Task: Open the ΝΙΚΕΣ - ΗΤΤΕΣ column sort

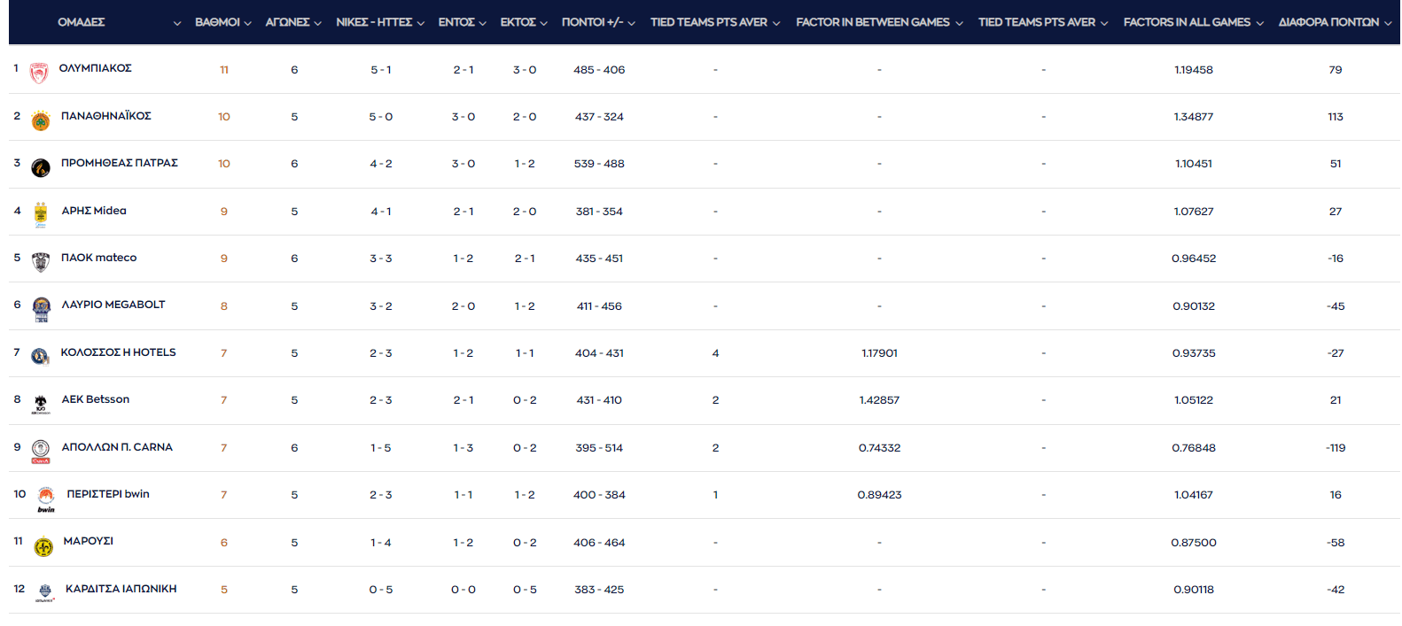Action: click(379, 22)
